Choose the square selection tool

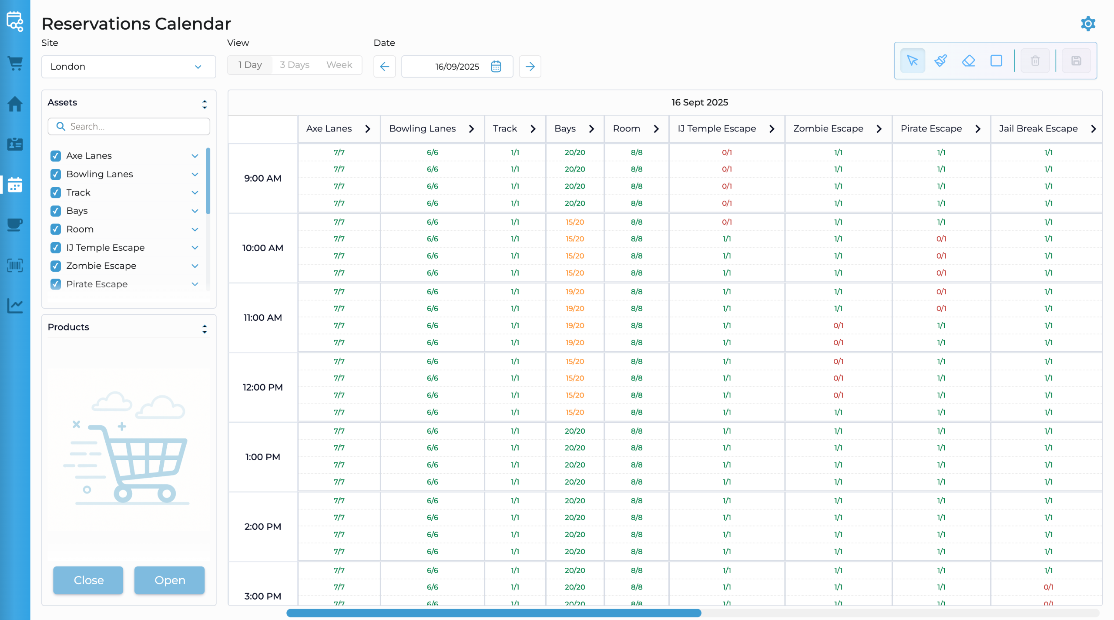[x=996, y=61]
